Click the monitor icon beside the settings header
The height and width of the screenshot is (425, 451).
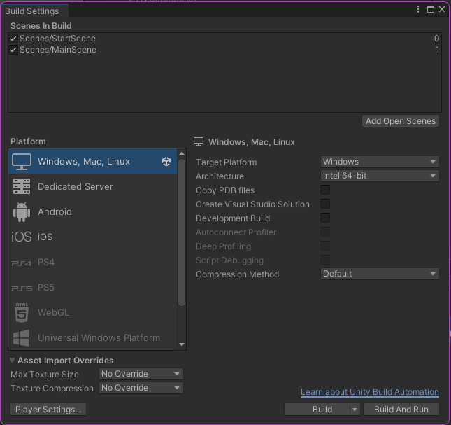pyautogui.click(x=199, y=141)
